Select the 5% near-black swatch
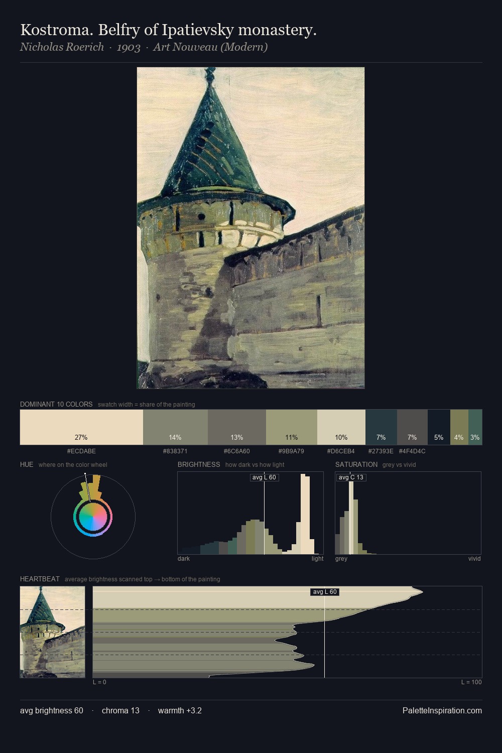502x753 pixels. click(x=439, y=427)
